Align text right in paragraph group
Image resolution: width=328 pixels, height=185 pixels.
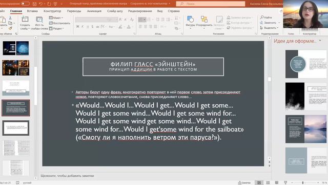tap(151, 27)
